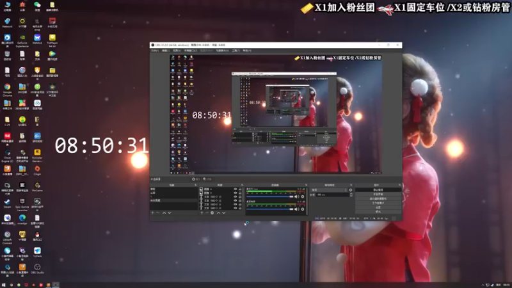Open 编辑(E) menu in OBS
The height and width of the screenshot is (288, 512).
click(x=166, y=51)
